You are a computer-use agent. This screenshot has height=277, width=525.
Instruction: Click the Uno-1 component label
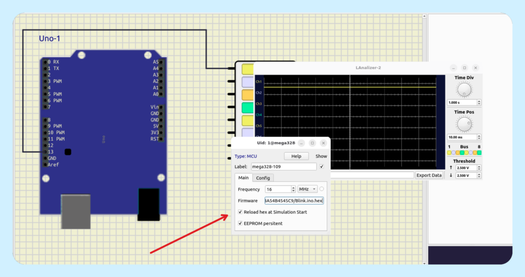click(x=50, y=38)
